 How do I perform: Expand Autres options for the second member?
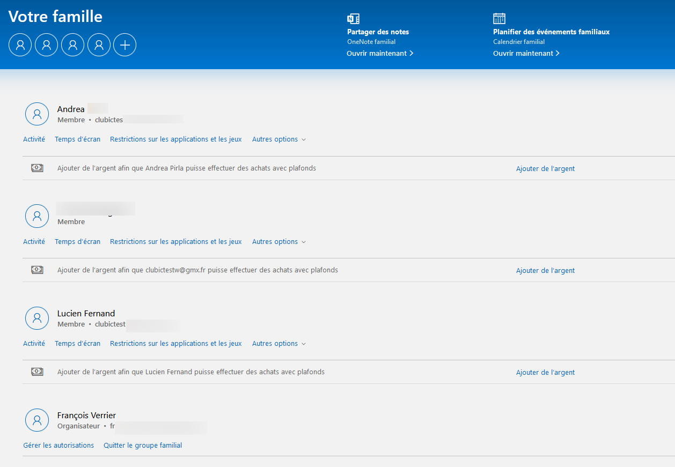279,242
